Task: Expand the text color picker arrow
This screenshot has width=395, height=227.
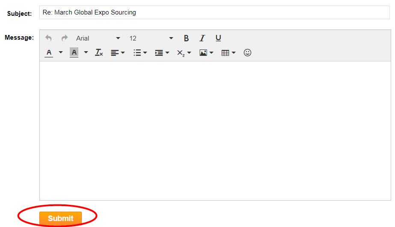Action: click(60, 53)
